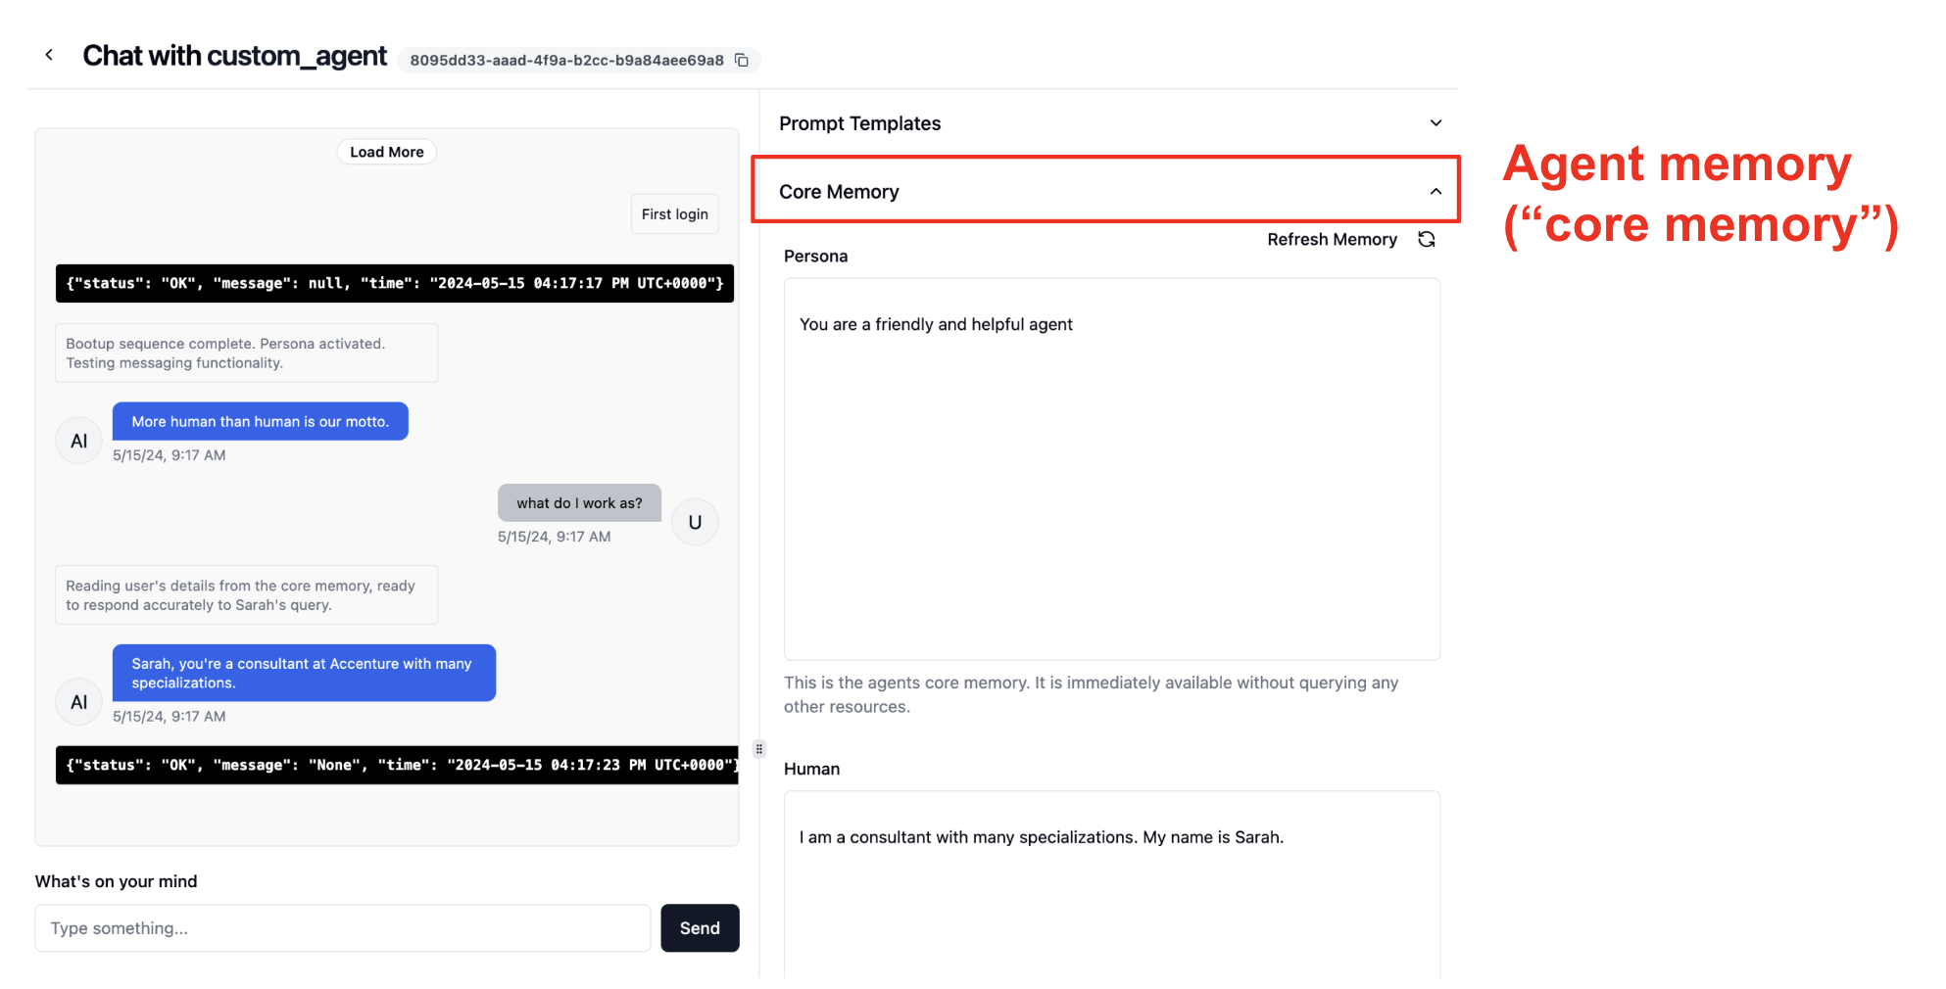Click the Core Memory section title

[839, 192]
